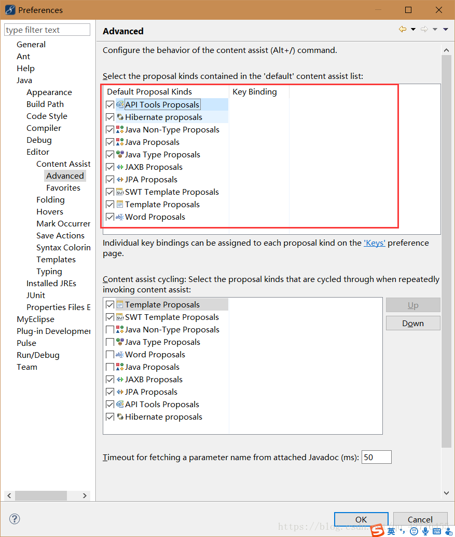Click the JPA Proposals icon in default list
This screenshot has height=537, width=455.
pos(120,180)
